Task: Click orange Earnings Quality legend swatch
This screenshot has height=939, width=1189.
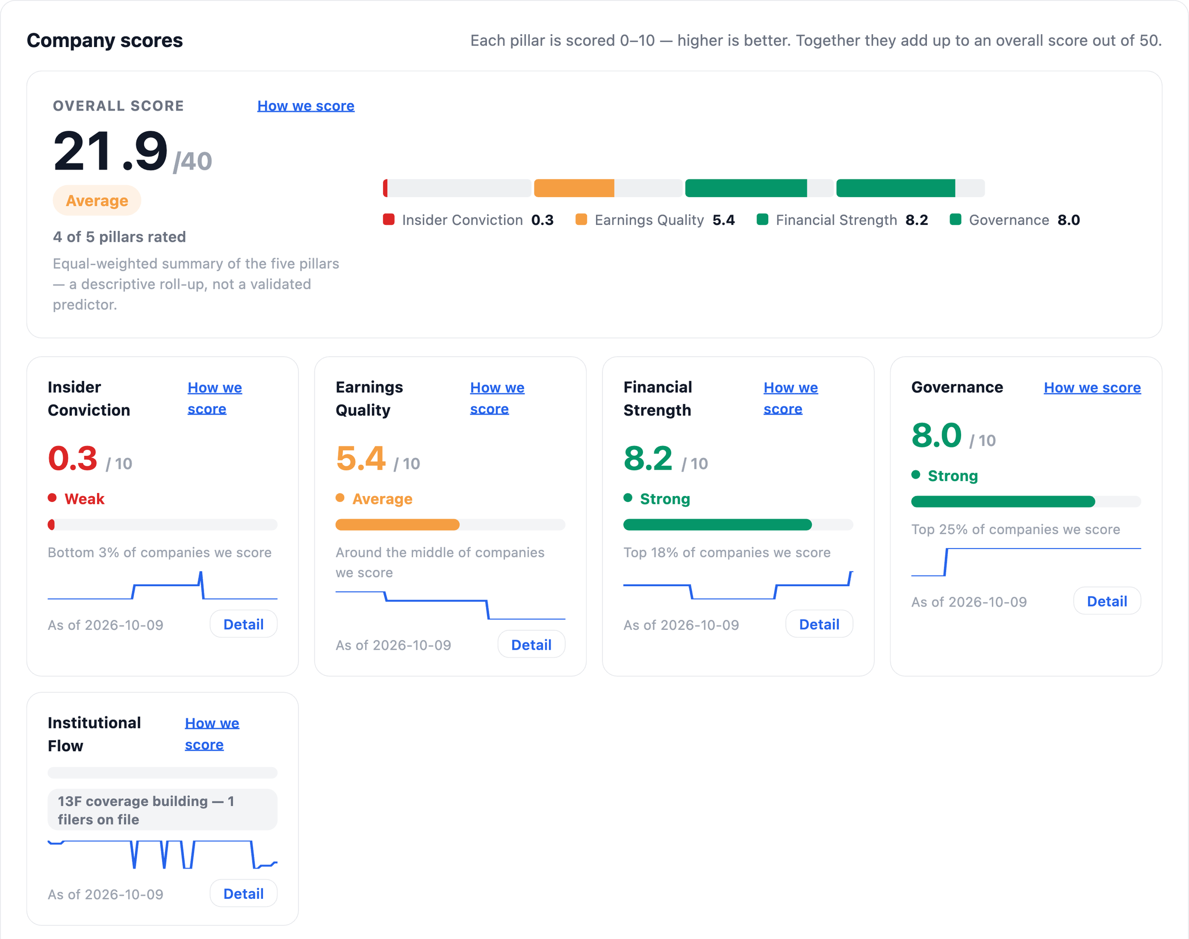Action: coord(581,220)
